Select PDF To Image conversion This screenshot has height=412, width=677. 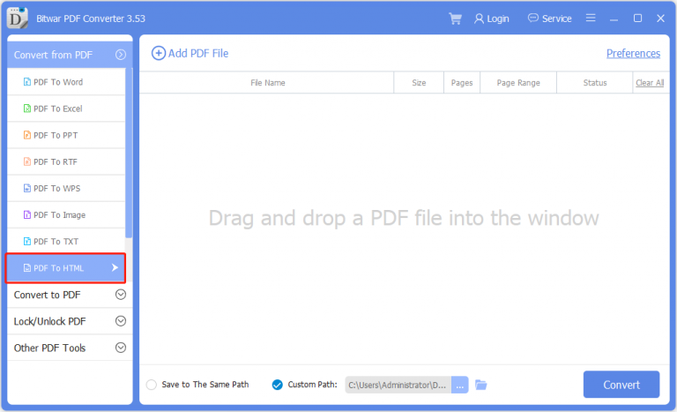click(59, 214)
